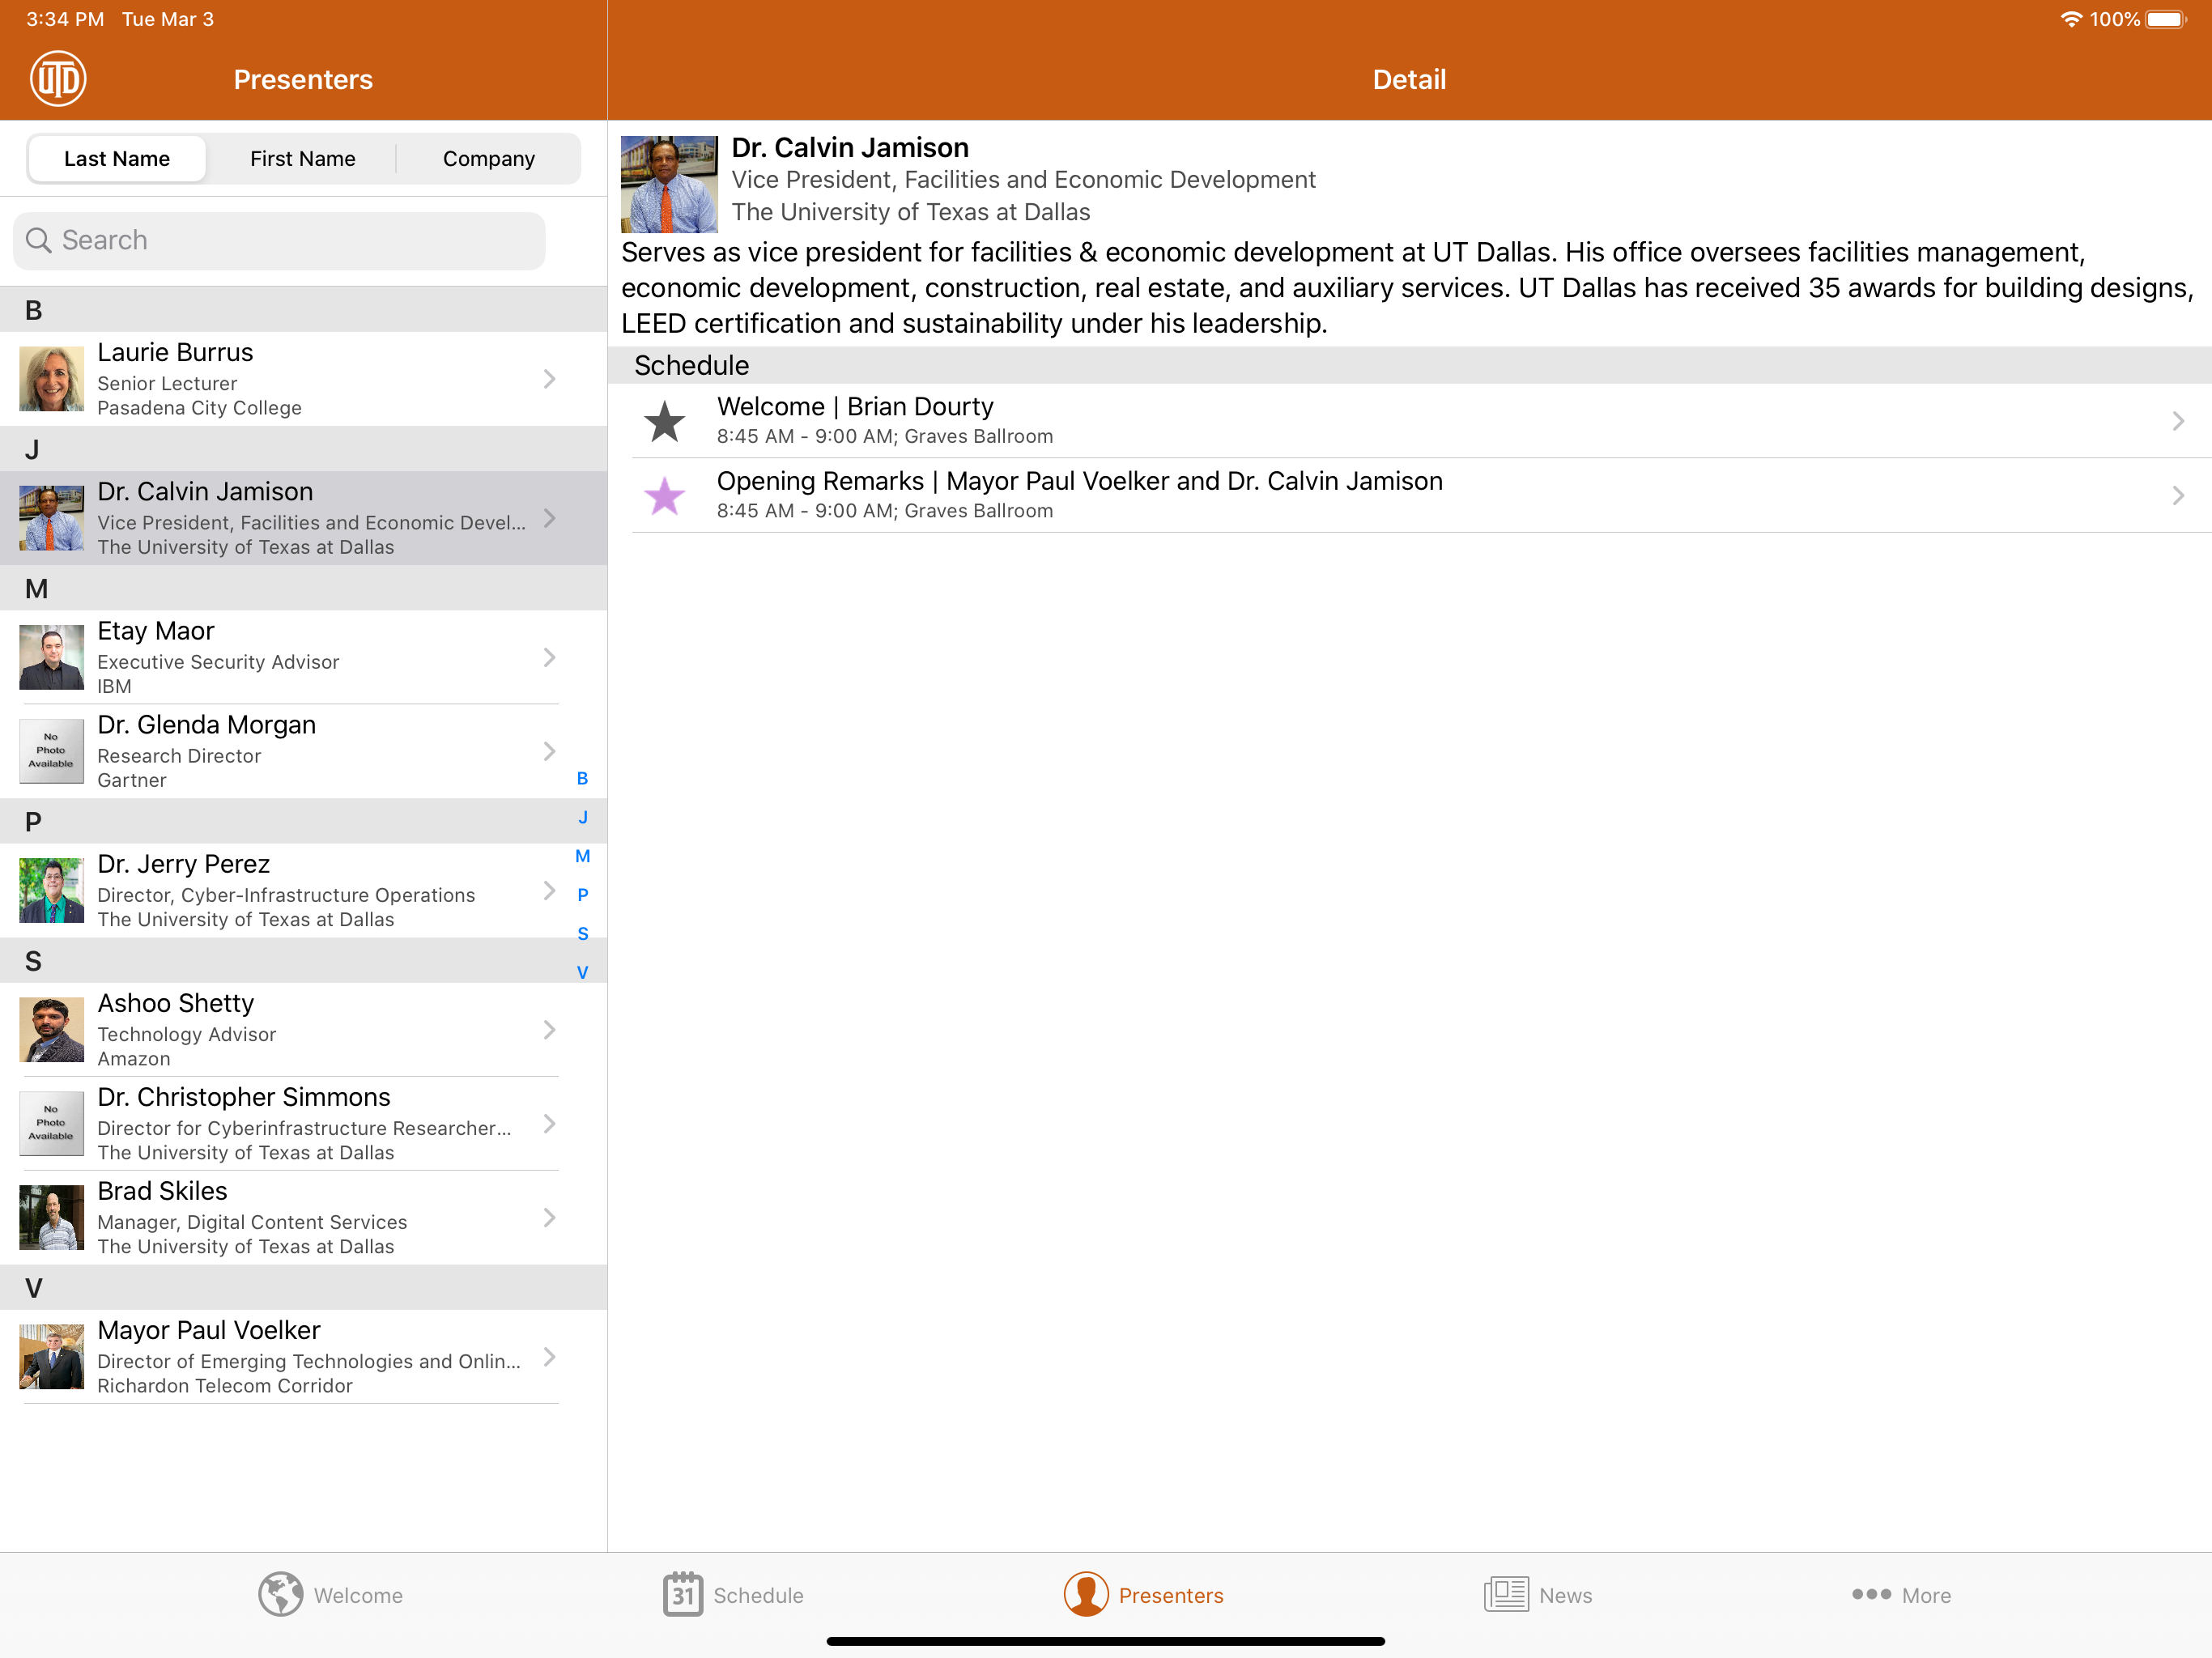This screenshot has width=2212, height=1658.
Task: Tap Dr. Jerry Perez photo thumbnail
Action: [51, 890]
